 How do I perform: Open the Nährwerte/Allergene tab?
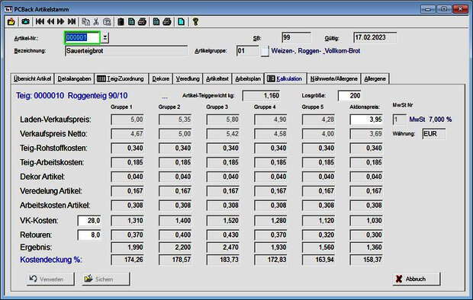click(333, 78)
